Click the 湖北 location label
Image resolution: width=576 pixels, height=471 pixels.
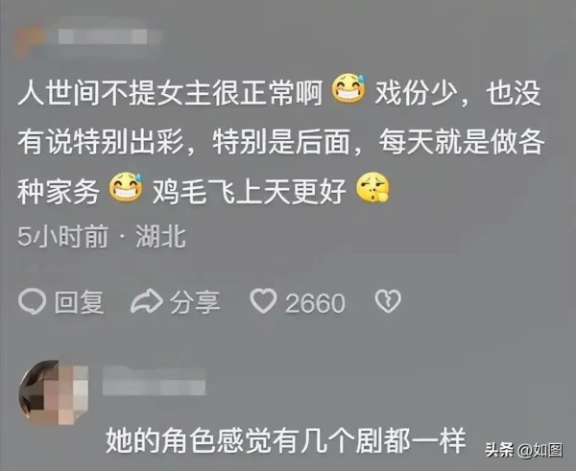161,237
